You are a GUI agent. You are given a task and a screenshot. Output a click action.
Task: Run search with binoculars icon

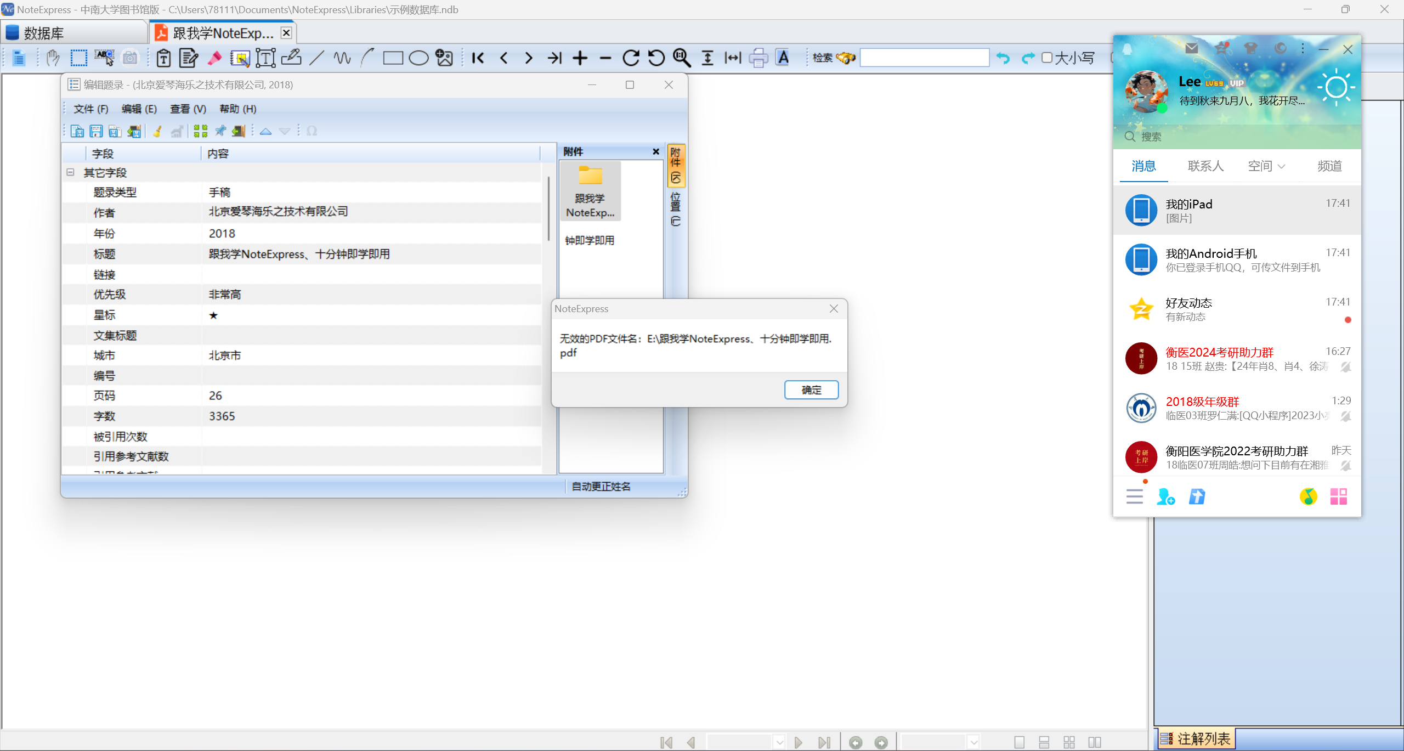[846, 58]
